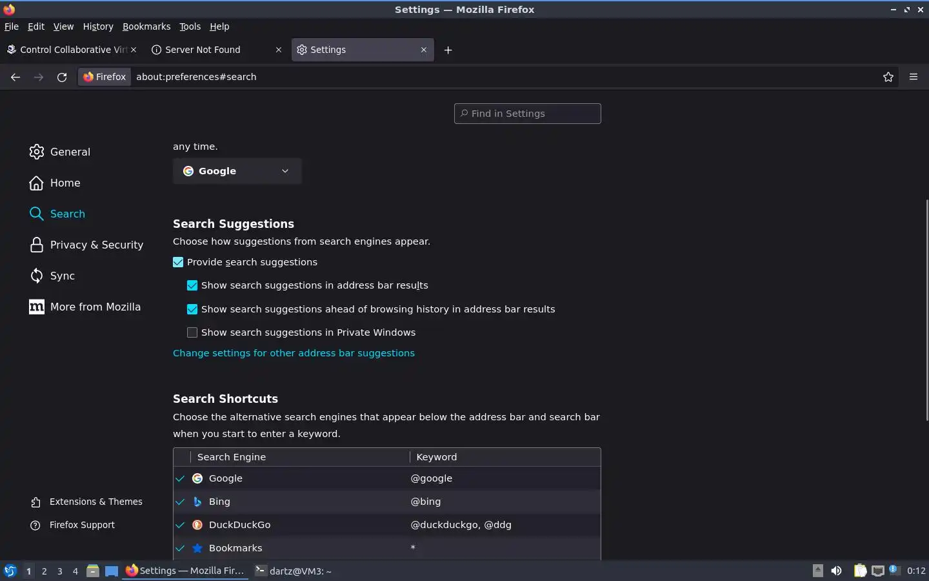Select the Search category in the sidebar
Screen dimensions: 929x581
[x=57, y=214]
